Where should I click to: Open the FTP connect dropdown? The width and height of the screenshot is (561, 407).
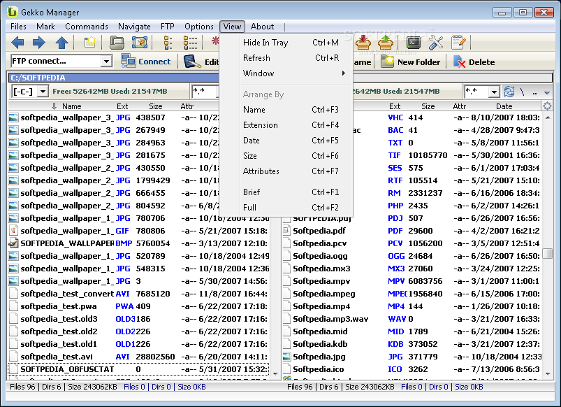(x=106, y=62)
